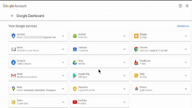Screen dimensions: 192x108
Task: Click the Android robot icon
Action: click(x=75, y=36)
